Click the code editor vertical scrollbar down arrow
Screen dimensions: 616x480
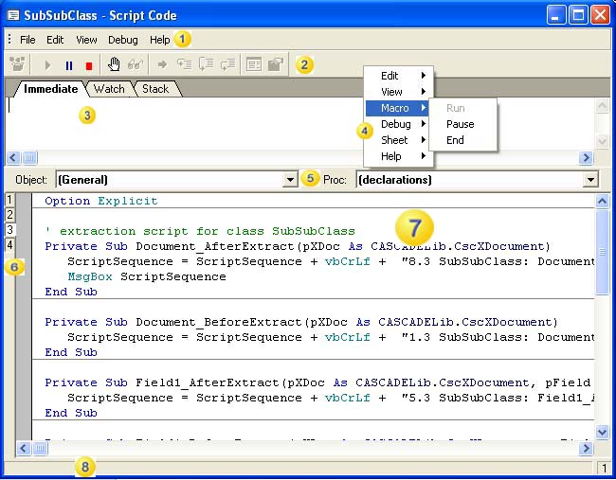coord(602,432)
